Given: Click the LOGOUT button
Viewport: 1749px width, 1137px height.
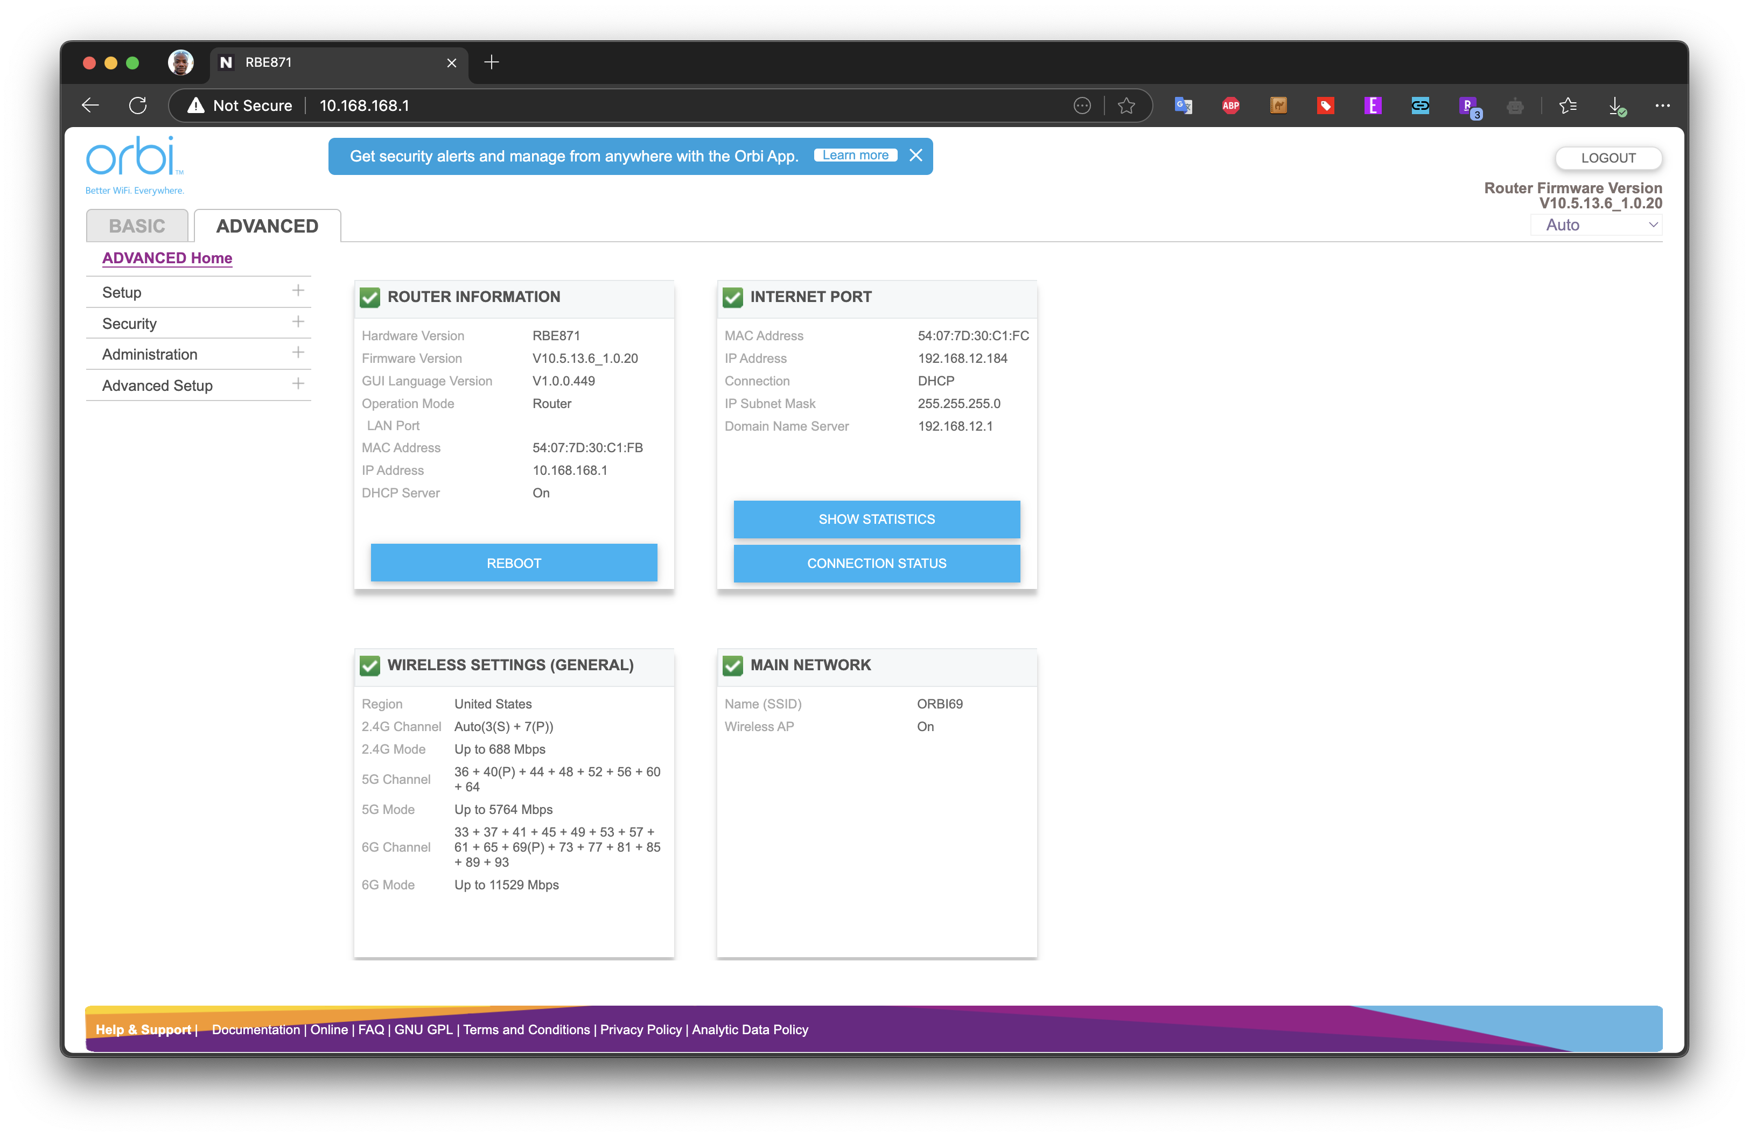Looking at the screenshot, I should [x=1608, y=158].
